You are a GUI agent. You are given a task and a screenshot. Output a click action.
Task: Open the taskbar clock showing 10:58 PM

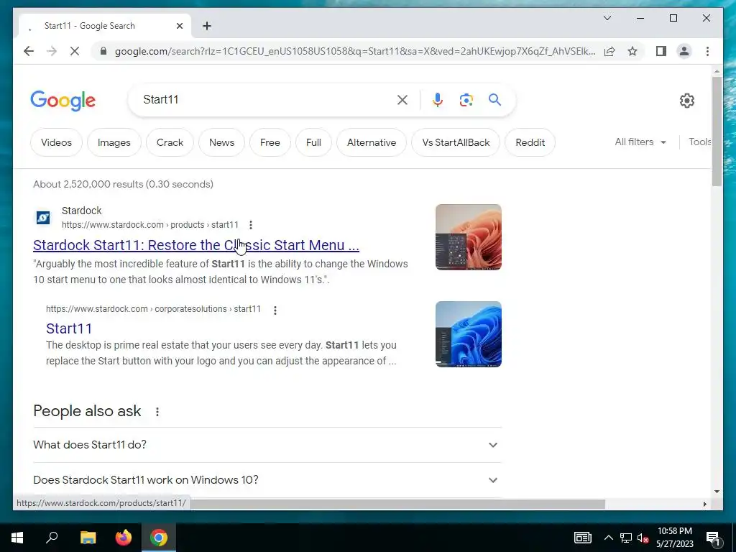tap(674, 538)
